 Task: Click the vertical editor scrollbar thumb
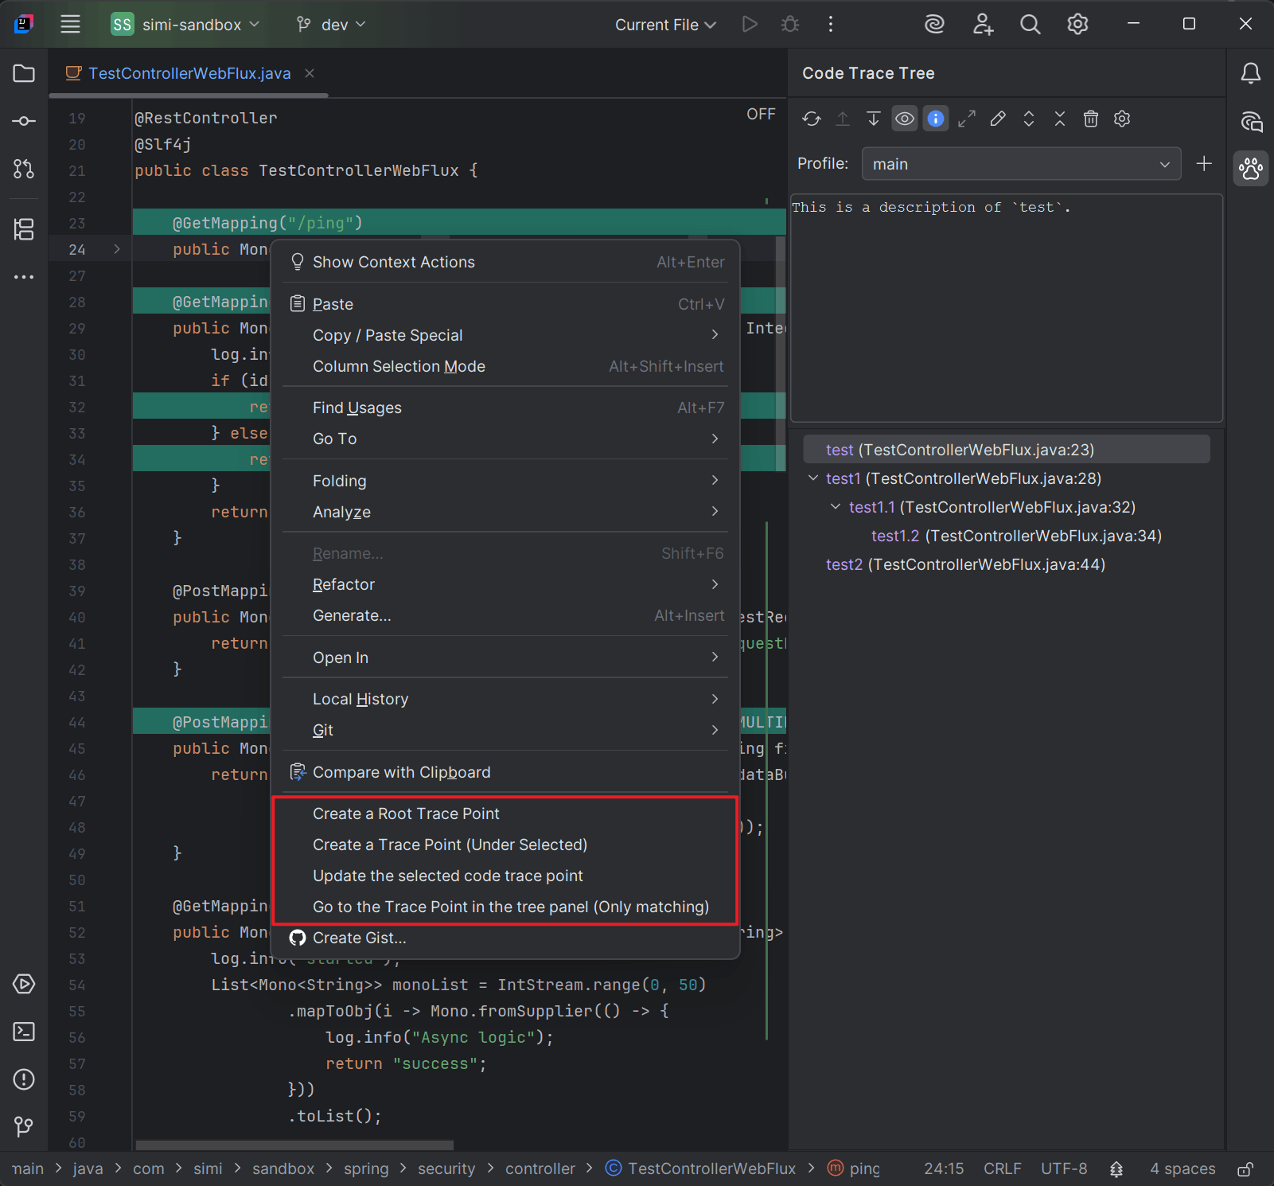[x=781, y=354]
